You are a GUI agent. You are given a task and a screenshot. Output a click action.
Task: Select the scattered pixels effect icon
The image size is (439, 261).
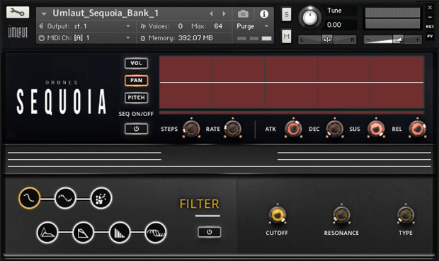[101, 198]
